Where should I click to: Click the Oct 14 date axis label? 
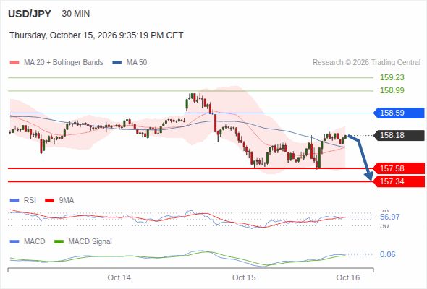click(119, 277)
